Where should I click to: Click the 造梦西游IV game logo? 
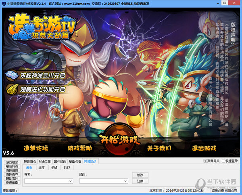42,27
